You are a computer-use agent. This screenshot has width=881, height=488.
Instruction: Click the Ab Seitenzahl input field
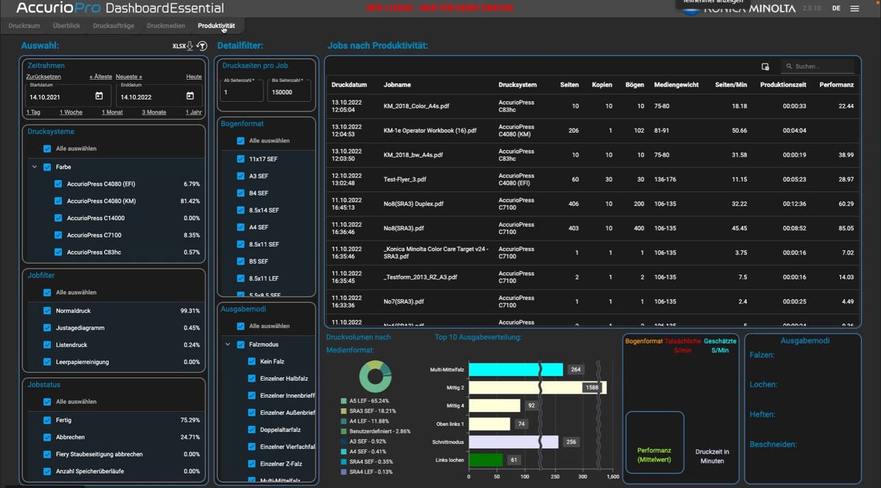pyautogui.click(x=242, y=91)
